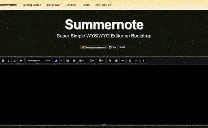Open the Helvetica font family dropdown
The image size is (208, 128).
coord(34,61)
